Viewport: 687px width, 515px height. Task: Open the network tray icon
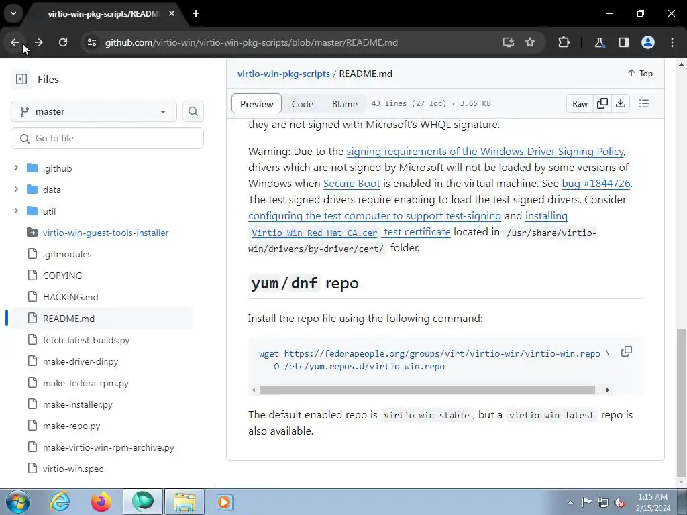[603, 502]
